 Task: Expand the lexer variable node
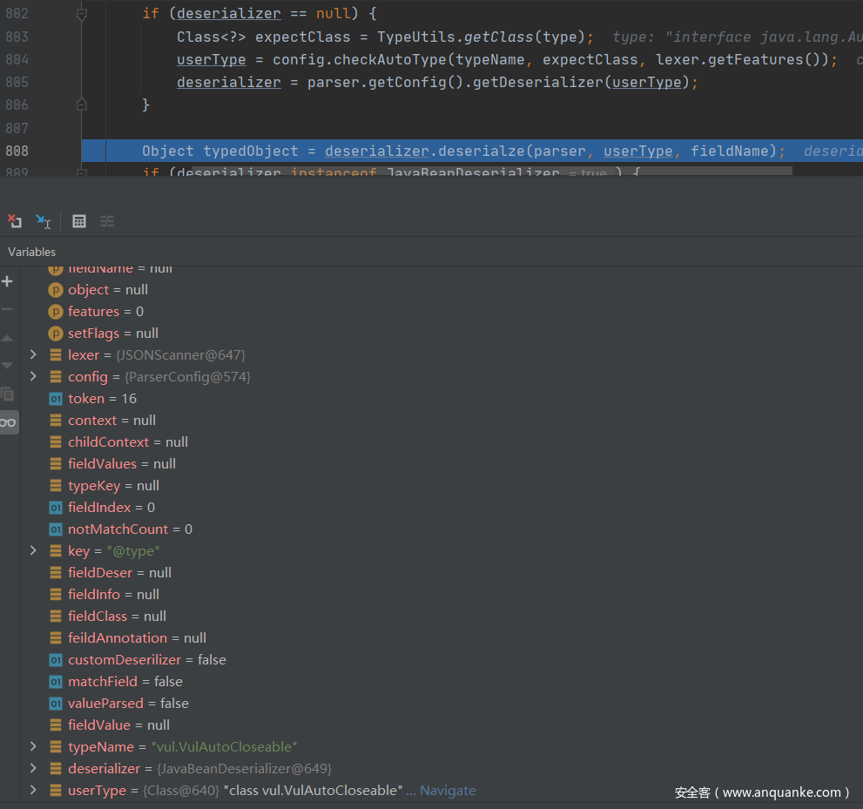(33, 355)
